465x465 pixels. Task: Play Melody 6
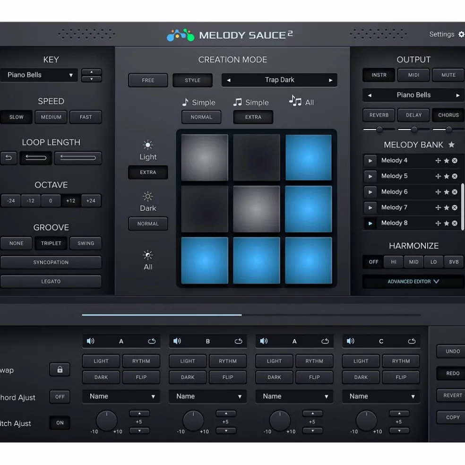pyautogui.click(x=370, y=192)
